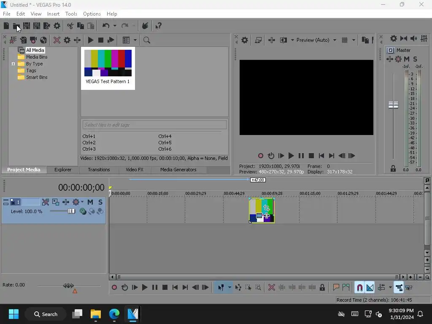
Task: Start preview play in Project Media toolbar
Action: pos(90,40)
